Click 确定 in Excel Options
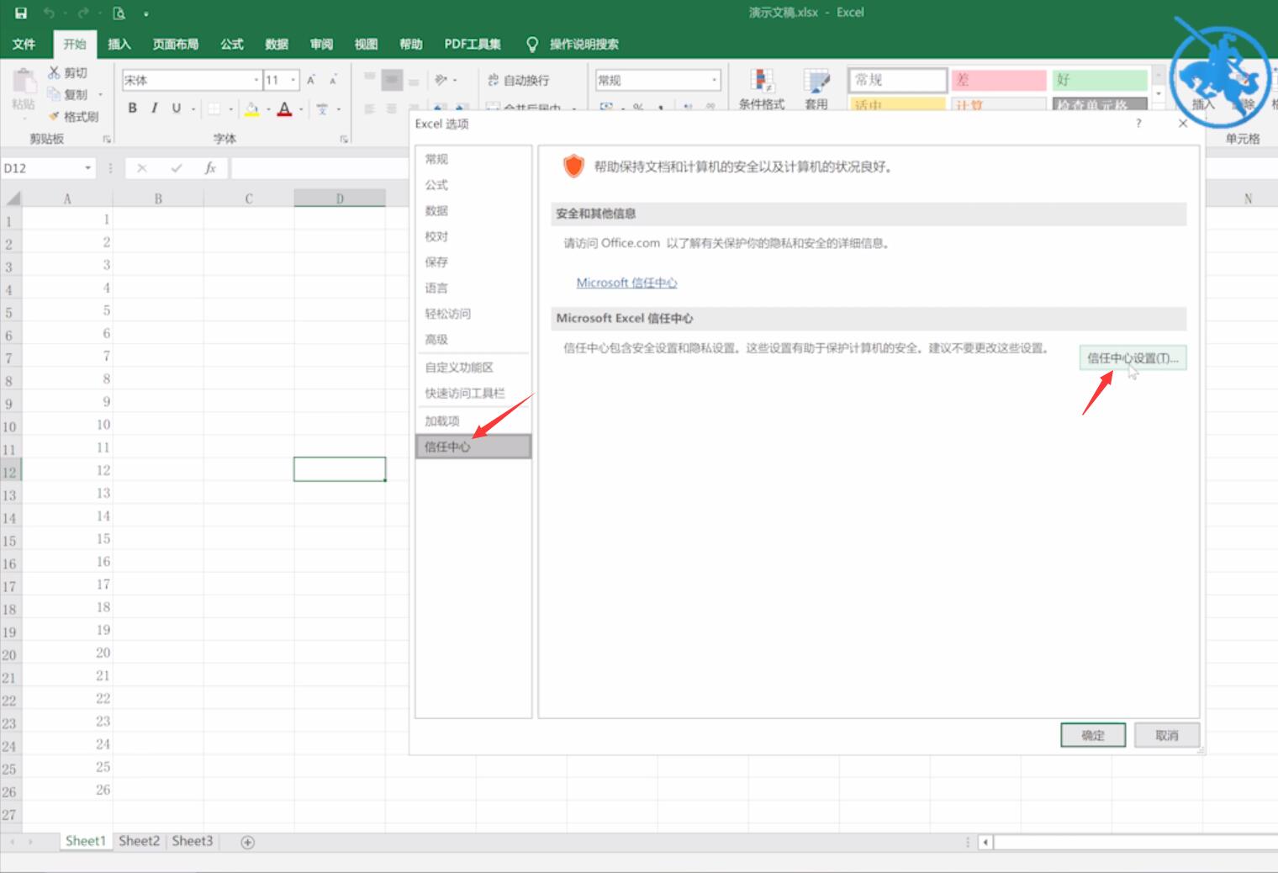This screenshot has width=1278, height=873. pyautogui.click(x=1093, y=736)
